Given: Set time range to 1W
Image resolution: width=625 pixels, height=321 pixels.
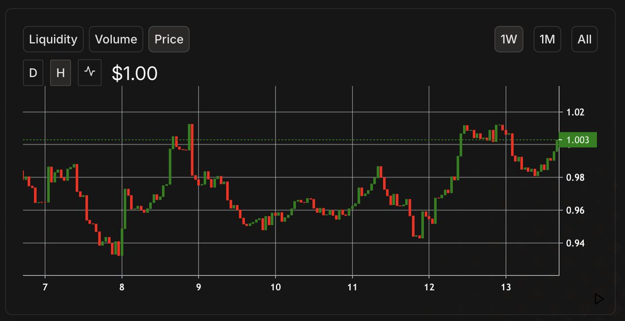Looking at the screenshot, I should (x=509, y=39).
